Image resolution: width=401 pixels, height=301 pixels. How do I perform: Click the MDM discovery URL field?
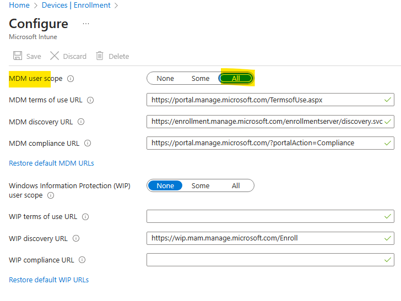270,122
